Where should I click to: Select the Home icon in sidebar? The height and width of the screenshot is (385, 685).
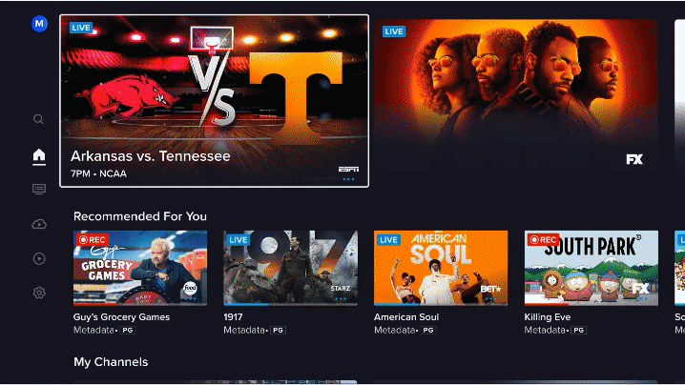click(x=39, y=155)
